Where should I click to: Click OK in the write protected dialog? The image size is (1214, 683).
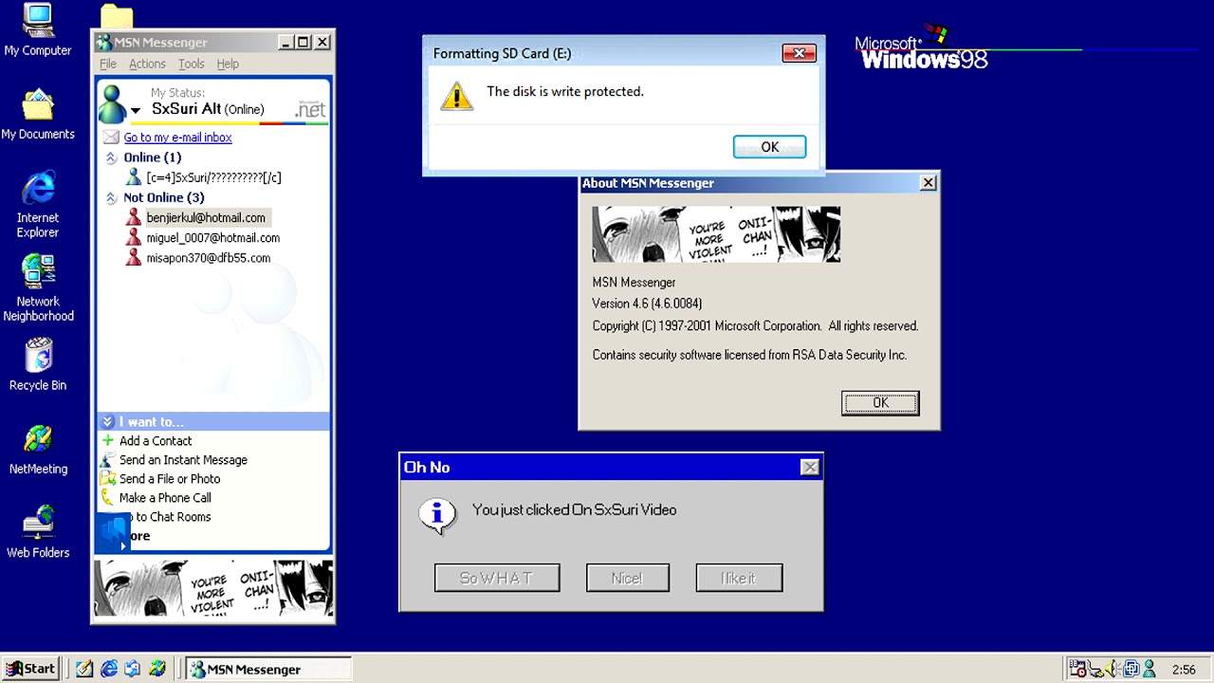pos(769,147)
